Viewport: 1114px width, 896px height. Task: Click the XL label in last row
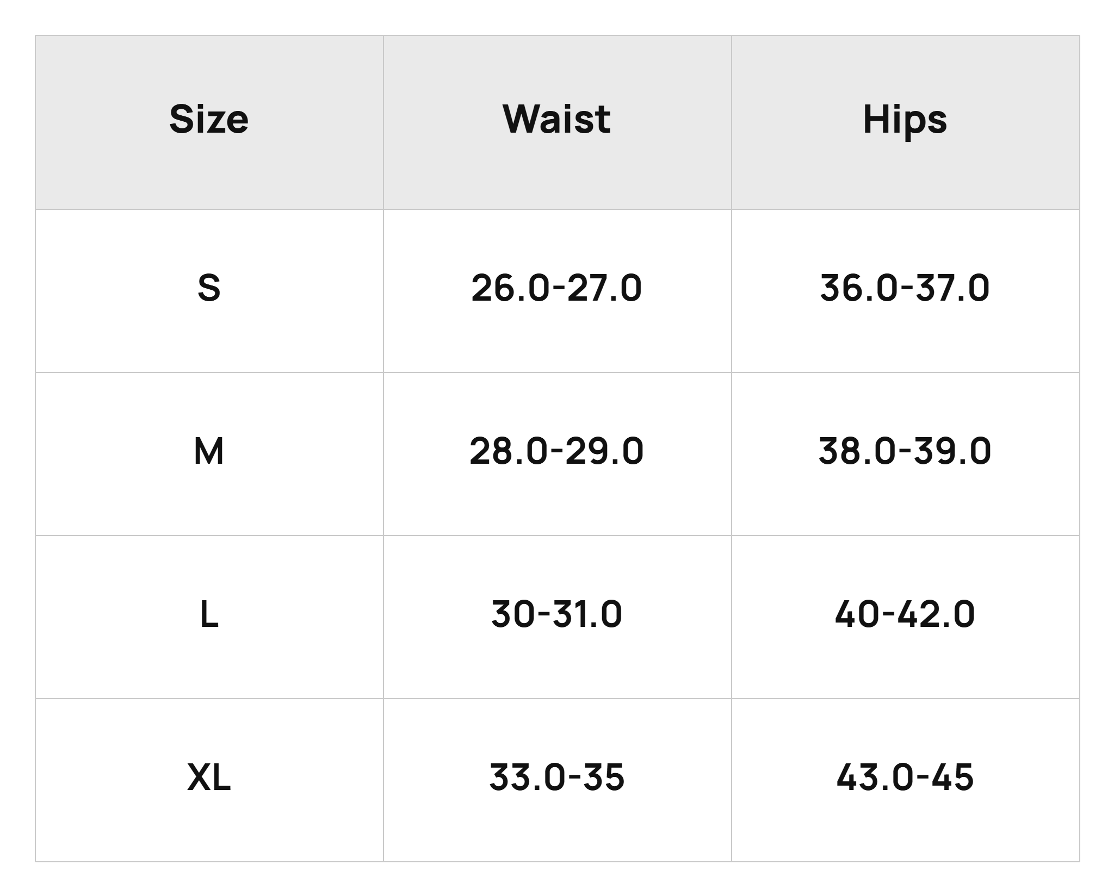pos(209,777)
